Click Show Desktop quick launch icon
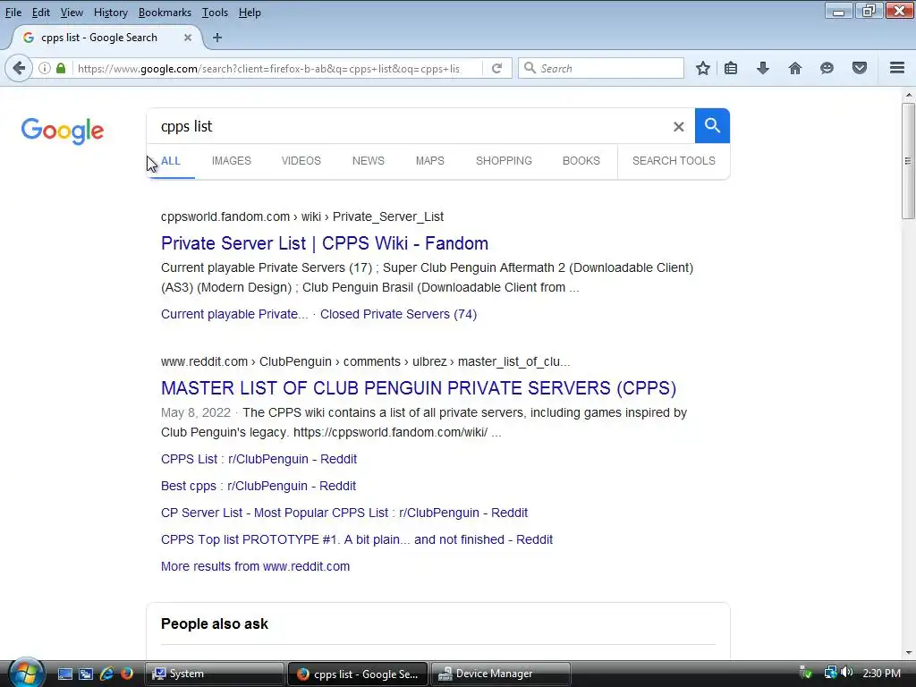This screenshot has width=916, height=687. [64, 674]
